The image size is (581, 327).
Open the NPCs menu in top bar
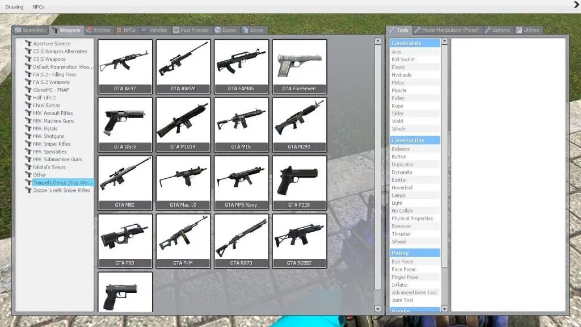point(39,7)
